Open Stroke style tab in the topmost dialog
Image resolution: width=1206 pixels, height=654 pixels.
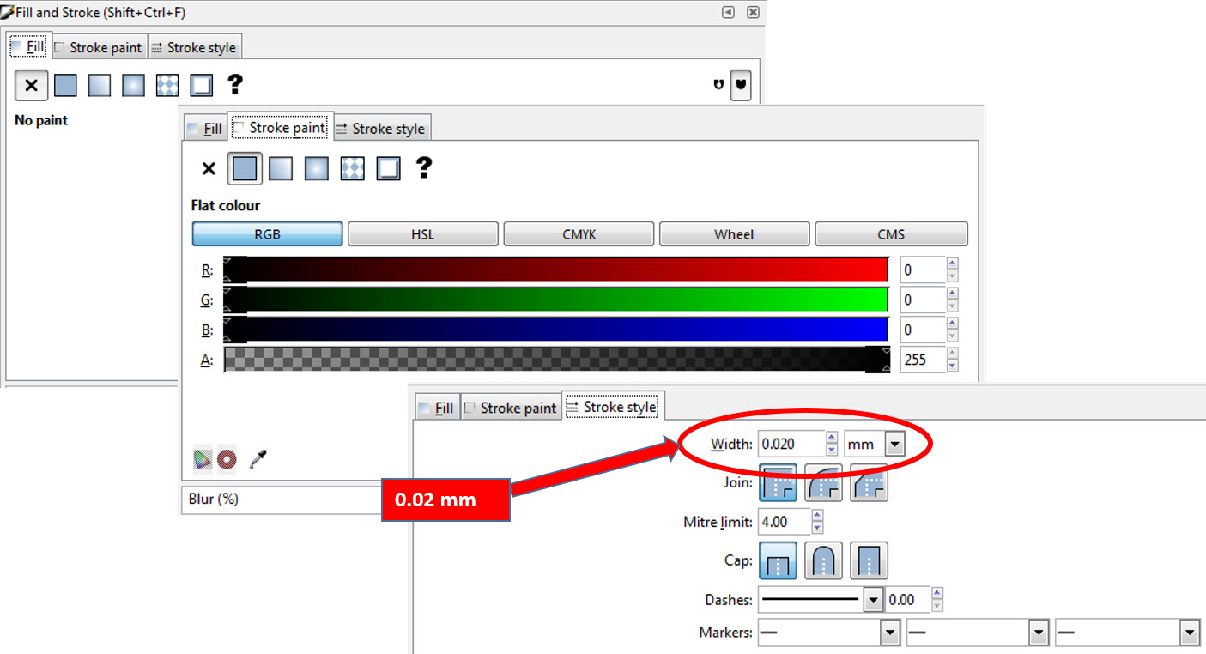pyautogui.click(x=194, y=47)
